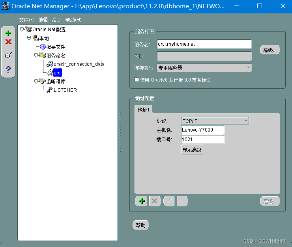Maximize the Oracle Net Manager window
Screen dimensions: 292x247
(260, 6)
